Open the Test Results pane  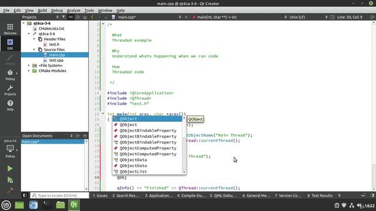tap(320, 195)
